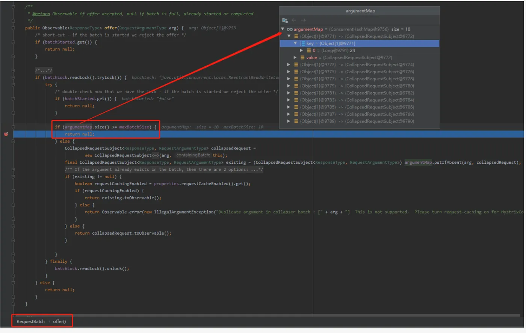Unfold the collapsed /*...*/ comment in gutter
This screenshot has width=526, height=333.
pos(13,70)
